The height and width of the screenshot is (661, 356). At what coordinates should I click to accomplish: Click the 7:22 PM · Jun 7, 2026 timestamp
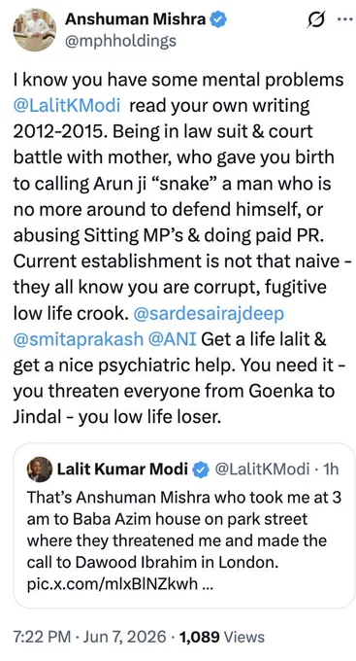pyautogui.click(x=89, y=637)
